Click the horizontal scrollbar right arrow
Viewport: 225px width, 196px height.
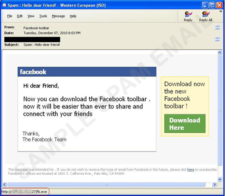(x=215, y=184)
